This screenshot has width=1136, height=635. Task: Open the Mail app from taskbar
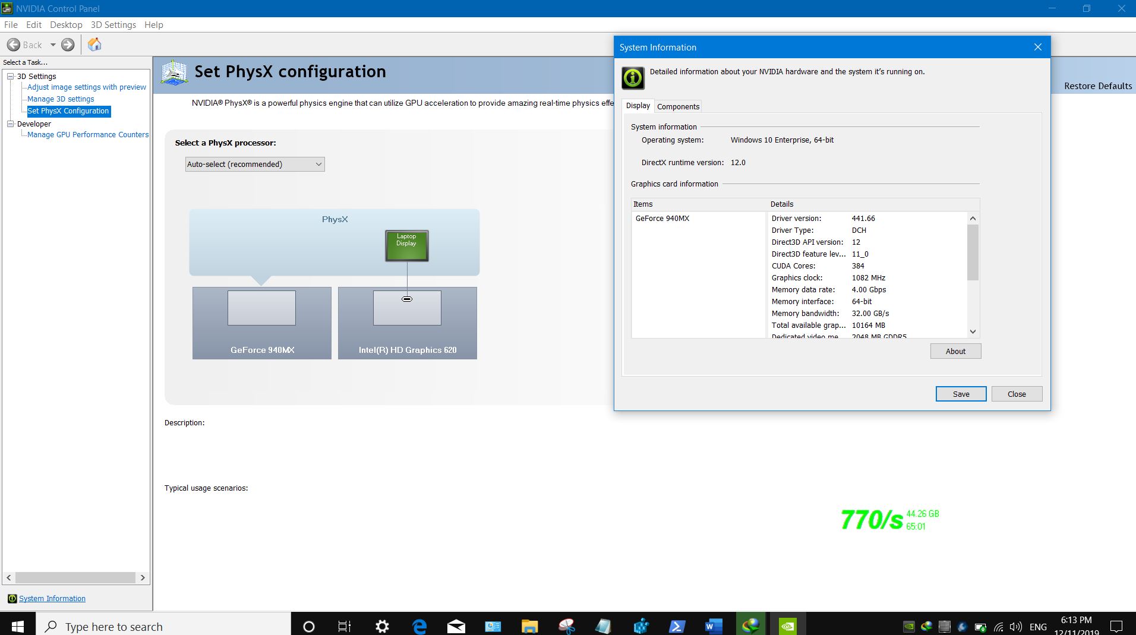click(x=456, y=626)
